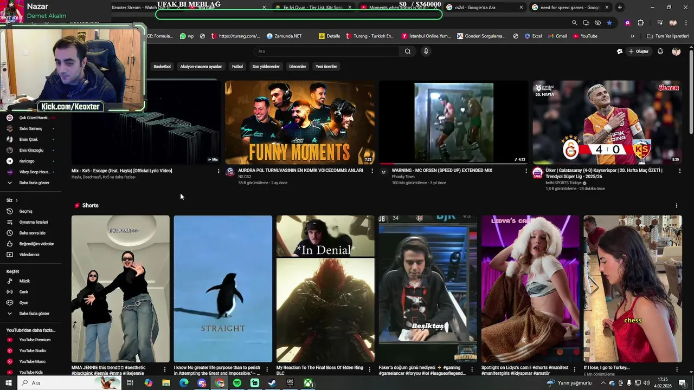Viewport: 694px width, 390px height.
Task: Open YouTube account avatar menu
Action: pos(676,51)
